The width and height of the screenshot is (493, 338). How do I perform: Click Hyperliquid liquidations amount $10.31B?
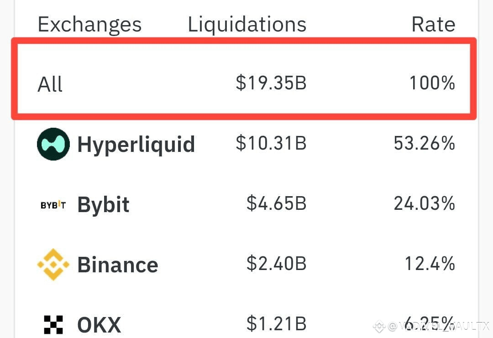[271, 143]
